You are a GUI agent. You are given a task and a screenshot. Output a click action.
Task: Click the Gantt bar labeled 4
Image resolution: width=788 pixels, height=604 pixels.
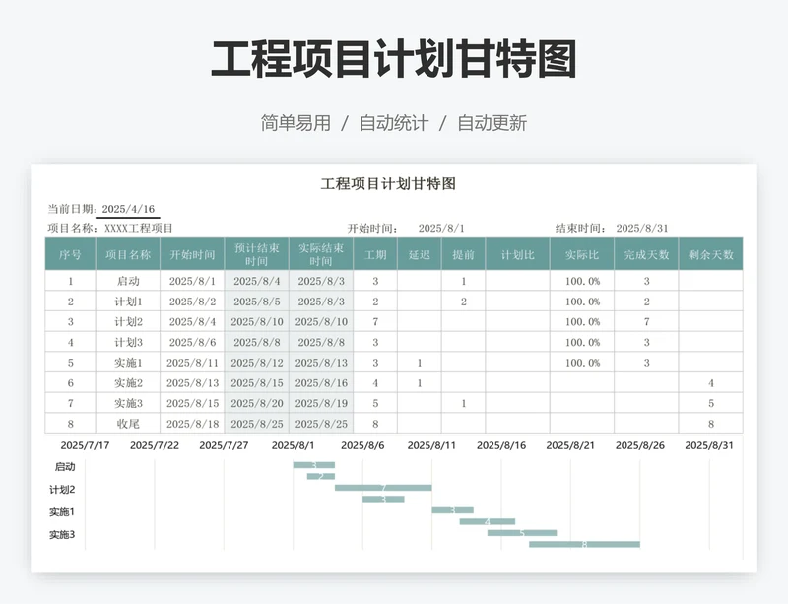coord(488,521)
